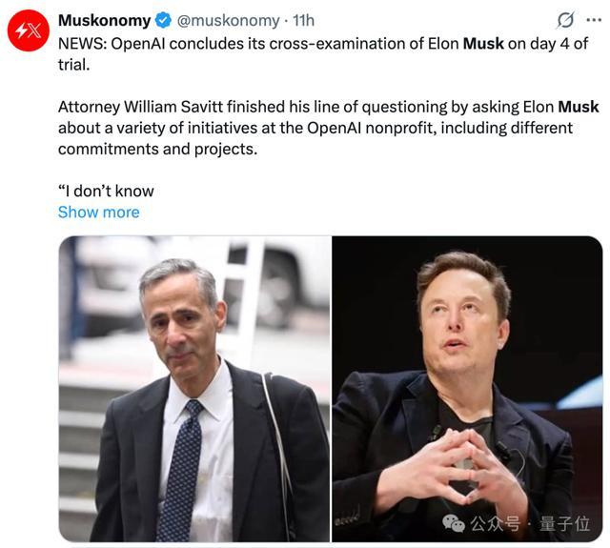Image resolution: width=610 pixels, height=548 pixels.
Task: Click the Muskonomy display name
Action: pos(104,21)
